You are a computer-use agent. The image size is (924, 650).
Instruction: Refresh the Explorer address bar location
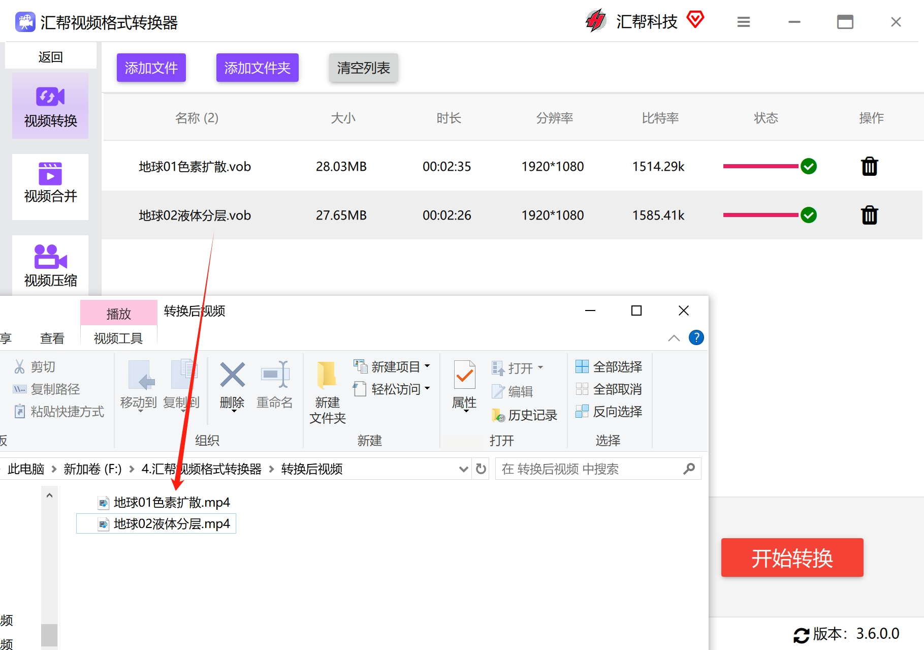(x=481, y=469)
